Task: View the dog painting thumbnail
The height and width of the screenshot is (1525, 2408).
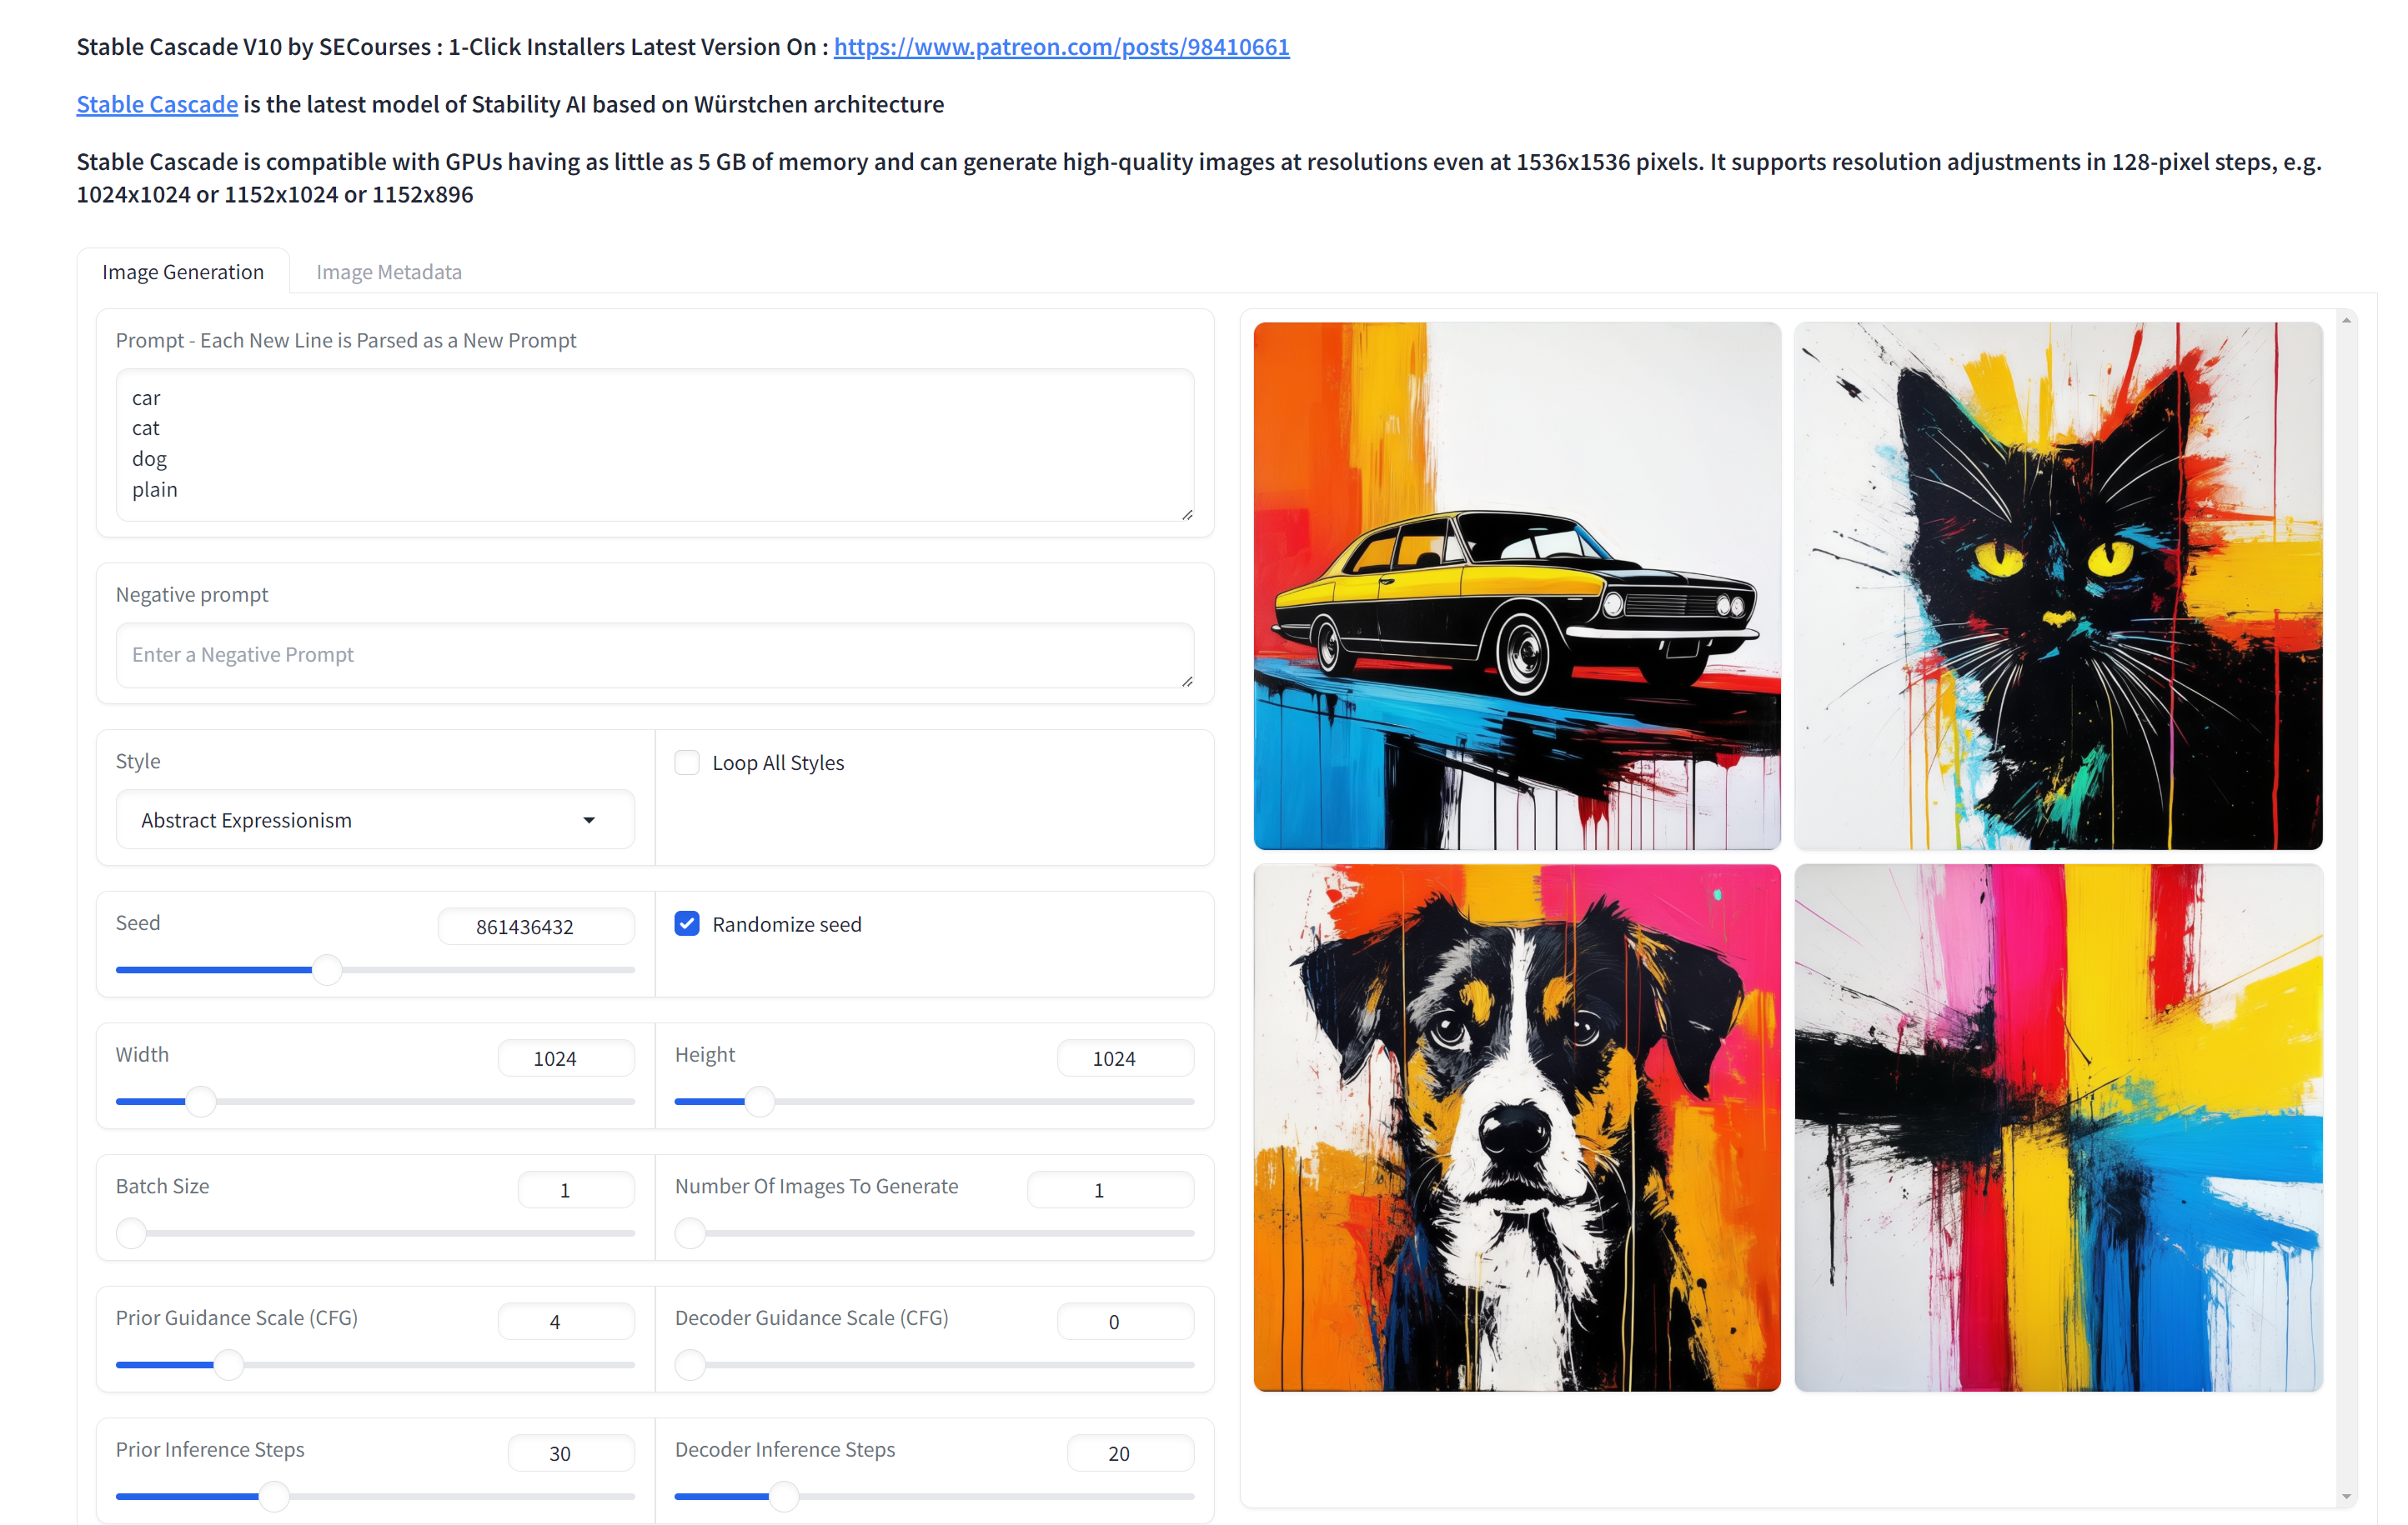Action: (x=1516, y=1127)
